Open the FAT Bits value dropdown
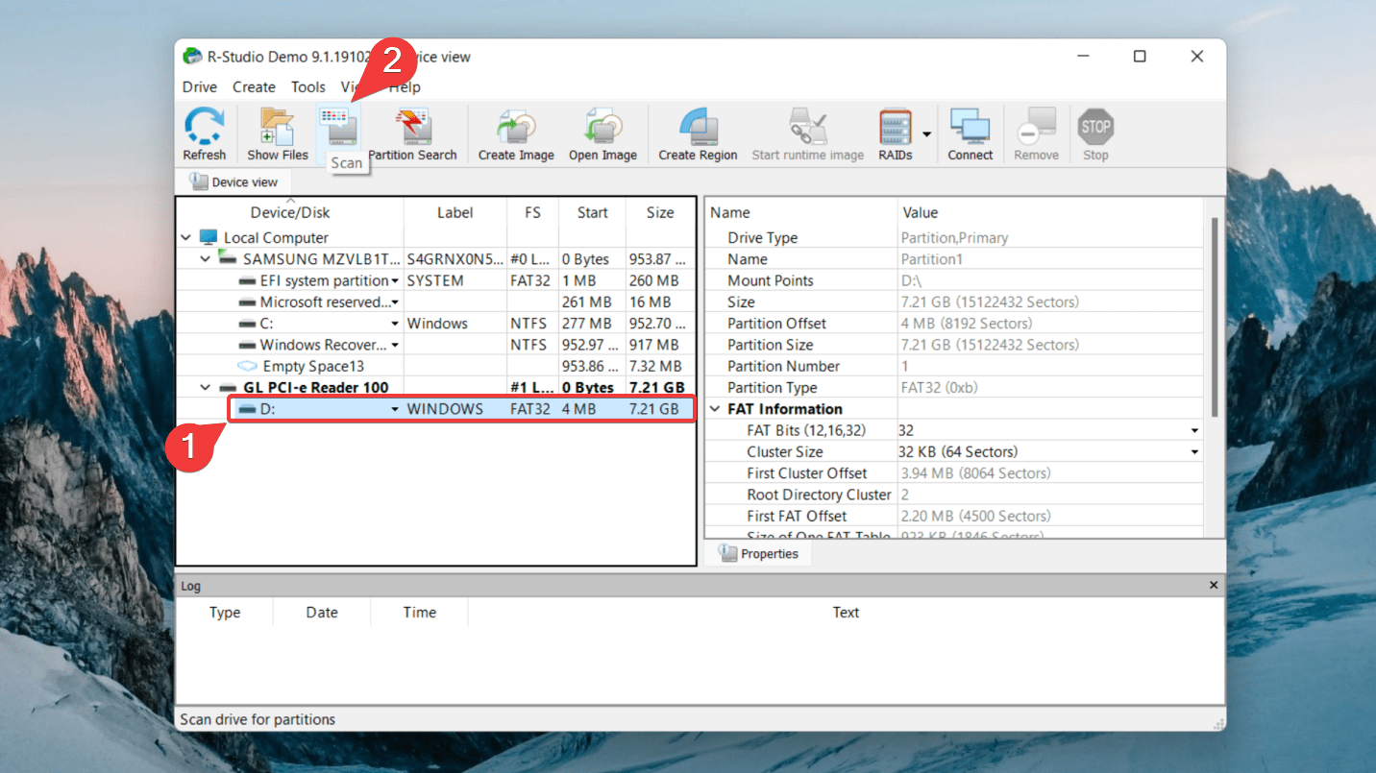 point(1194,430)
